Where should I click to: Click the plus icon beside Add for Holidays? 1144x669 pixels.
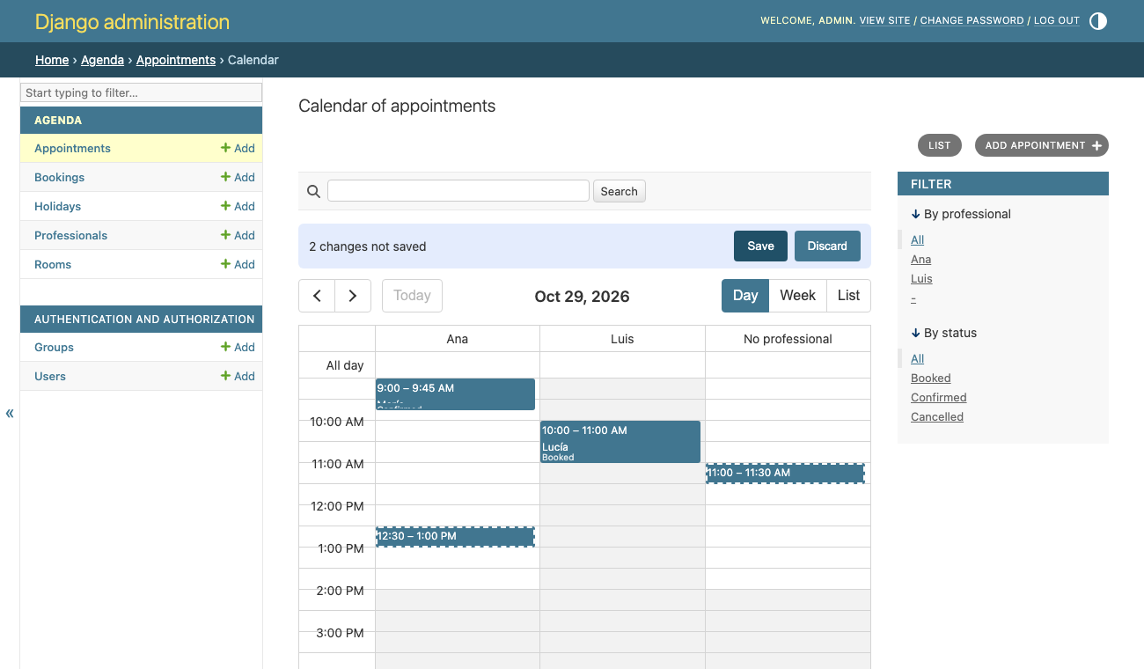(225, 206)
